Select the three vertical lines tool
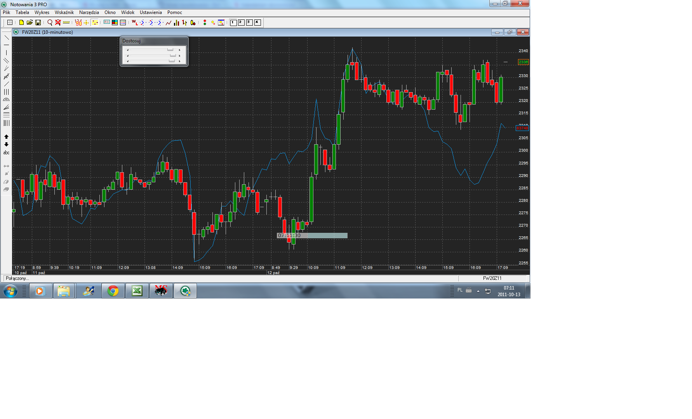The image size is (692, 419). pos(6,92)
